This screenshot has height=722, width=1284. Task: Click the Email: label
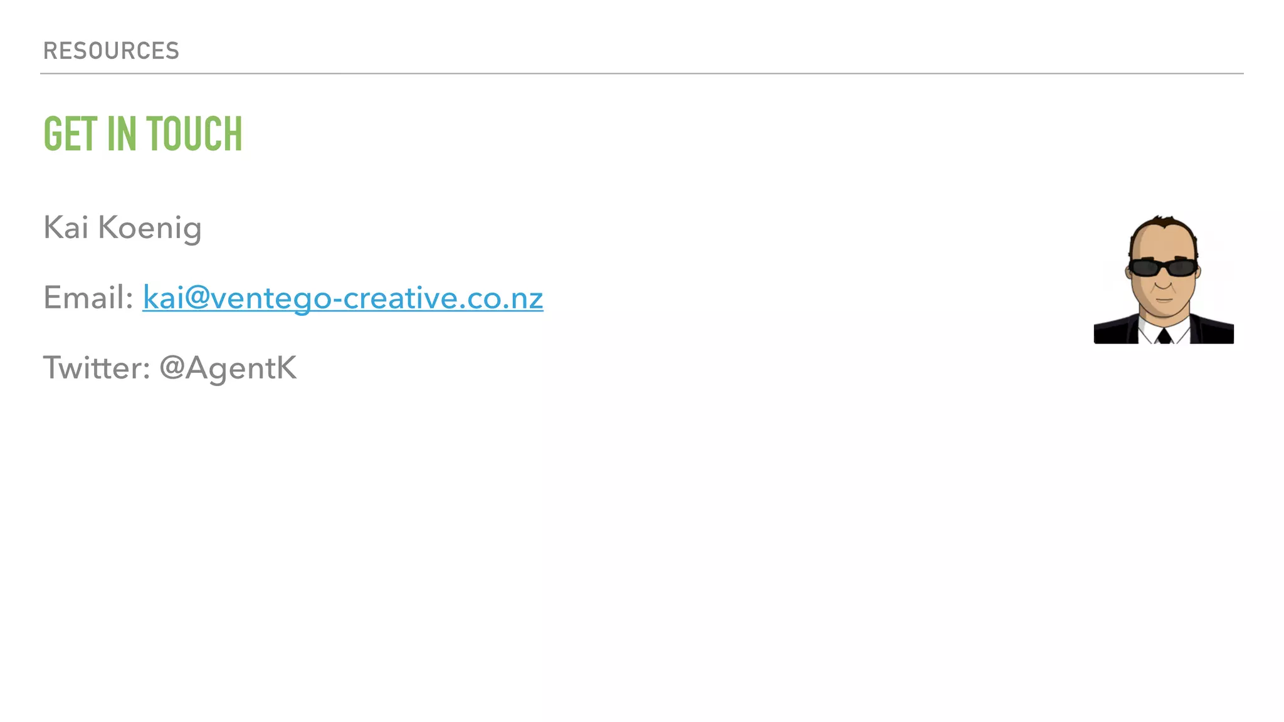[x=88, y=297]
